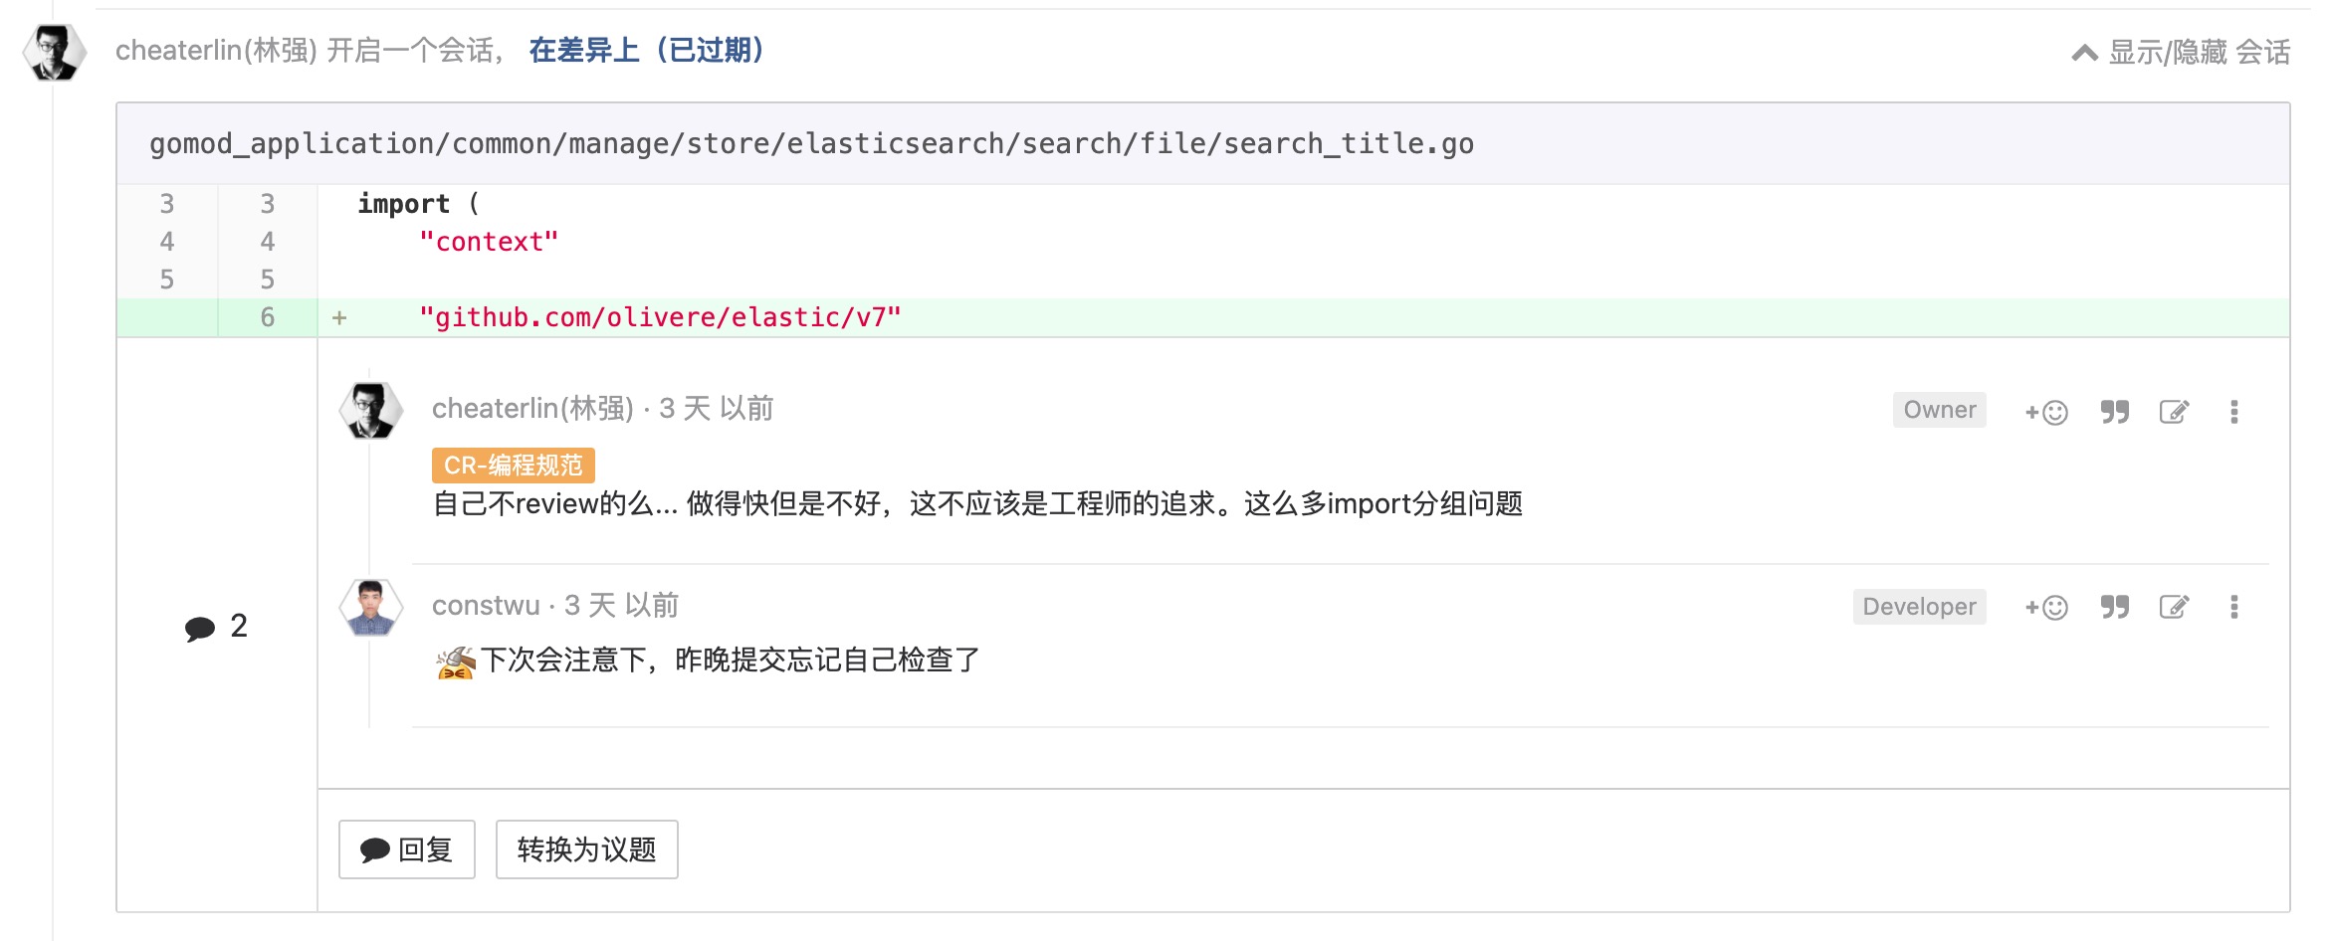
Task: Open the 在差异上（已过期）diff link
Action: [646, 50]
